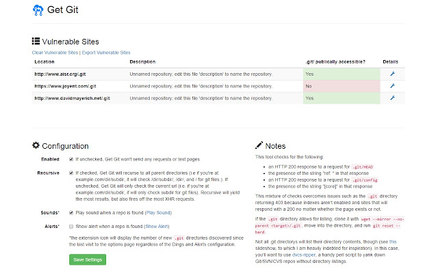Screen dimensions: 438x273
Task: Click the Save Settings button
Action: click(x=88, y=259)
